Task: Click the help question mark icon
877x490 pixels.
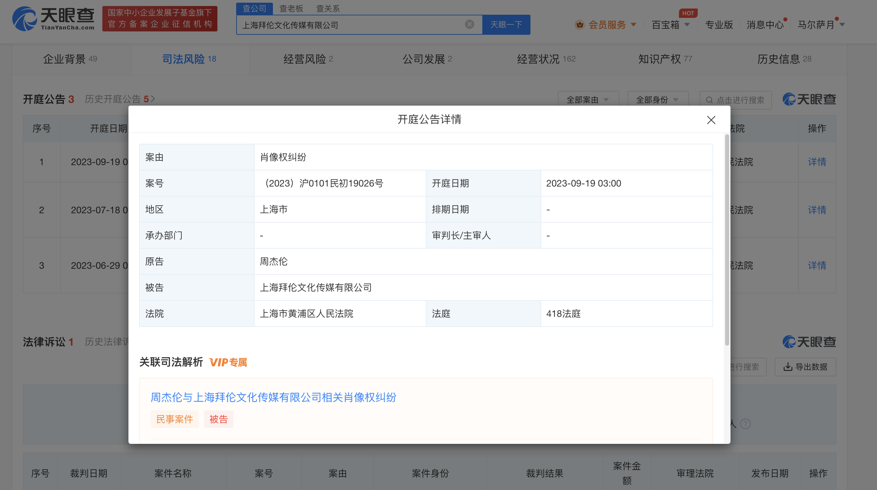Action: pyautogui.click(x=745, y=423)
